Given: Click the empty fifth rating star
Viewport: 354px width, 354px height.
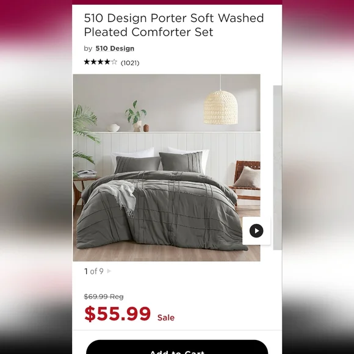Looking at the screenshot, I should (x=114, y=62).
